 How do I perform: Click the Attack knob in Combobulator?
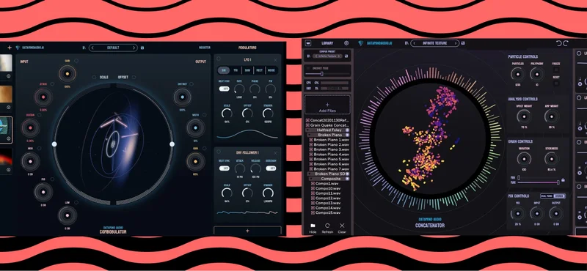pos(43,97)
